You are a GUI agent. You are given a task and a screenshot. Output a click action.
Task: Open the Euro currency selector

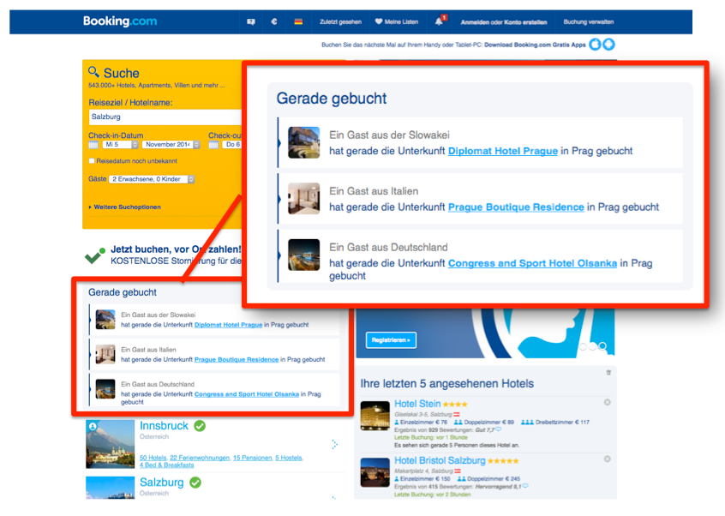pos(274,21)
